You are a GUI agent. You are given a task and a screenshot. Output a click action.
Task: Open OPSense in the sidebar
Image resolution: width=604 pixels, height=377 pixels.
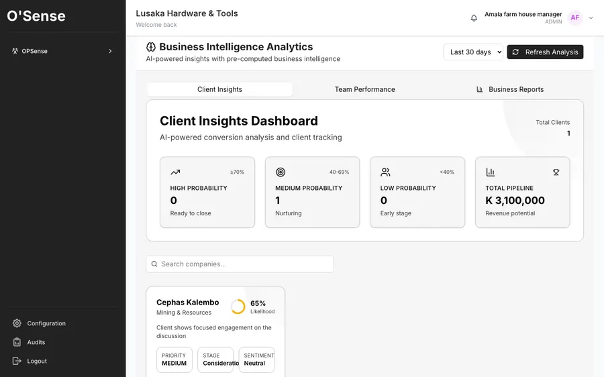click(62, 51)
